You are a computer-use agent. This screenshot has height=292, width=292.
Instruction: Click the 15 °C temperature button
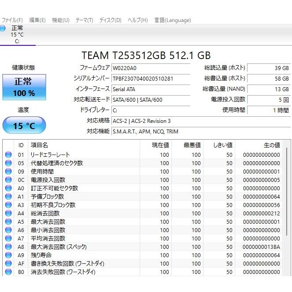pyautogui.click(x=24, y=125)
